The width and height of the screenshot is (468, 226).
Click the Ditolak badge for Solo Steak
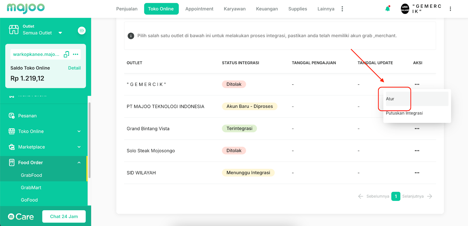(234, 151)
